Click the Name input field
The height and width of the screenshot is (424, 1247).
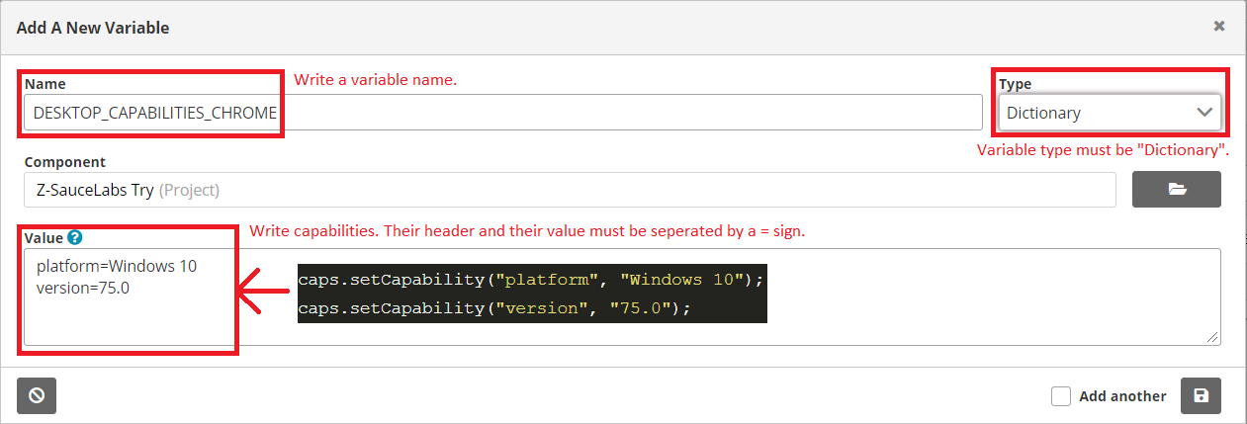(x=502, y=113)
